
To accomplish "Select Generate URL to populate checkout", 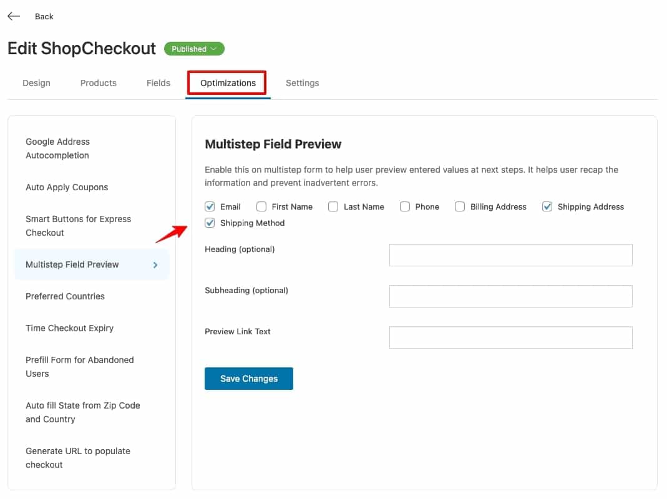I will tap(78, 458).
